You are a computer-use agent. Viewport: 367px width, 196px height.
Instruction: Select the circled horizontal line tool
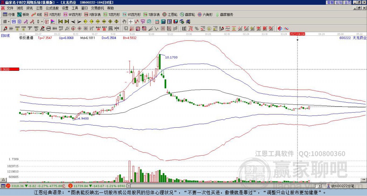[x=48, y=29]
